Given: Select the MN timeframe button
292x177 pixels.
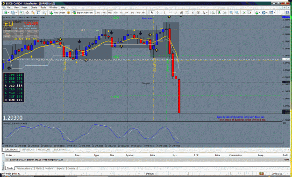Looking at the screenshot, I should (x=143, y=13).
